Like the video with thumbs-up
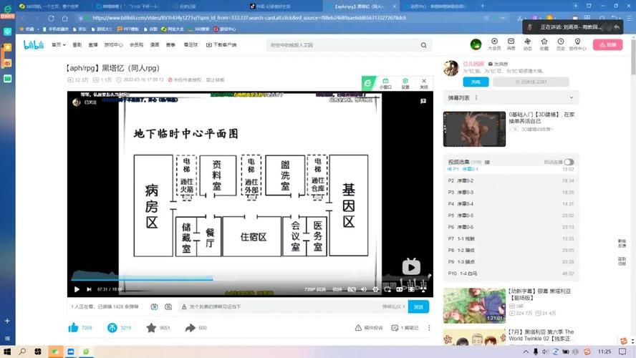 [74, 328]
